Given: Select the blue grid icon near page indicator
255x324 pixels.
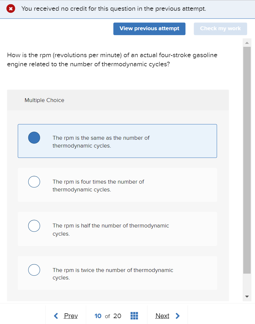Looking at the screenshot, I should [134, 315].
